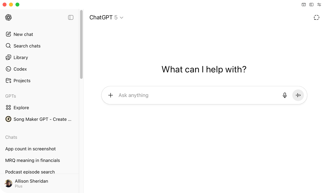Click the dictation microphone icon
Viewport: 325px width, 193px height.
285,95
